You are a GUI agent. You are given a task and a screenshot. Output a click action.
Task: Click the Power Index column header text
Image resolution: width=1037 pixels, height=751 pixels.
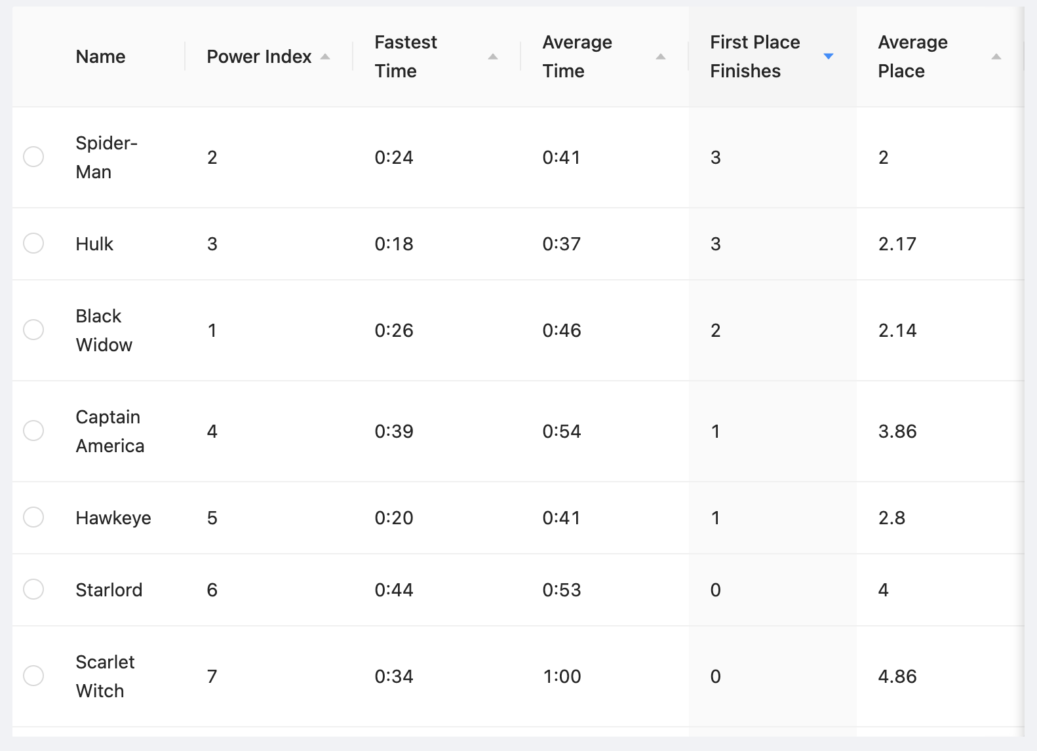[259, 56]
